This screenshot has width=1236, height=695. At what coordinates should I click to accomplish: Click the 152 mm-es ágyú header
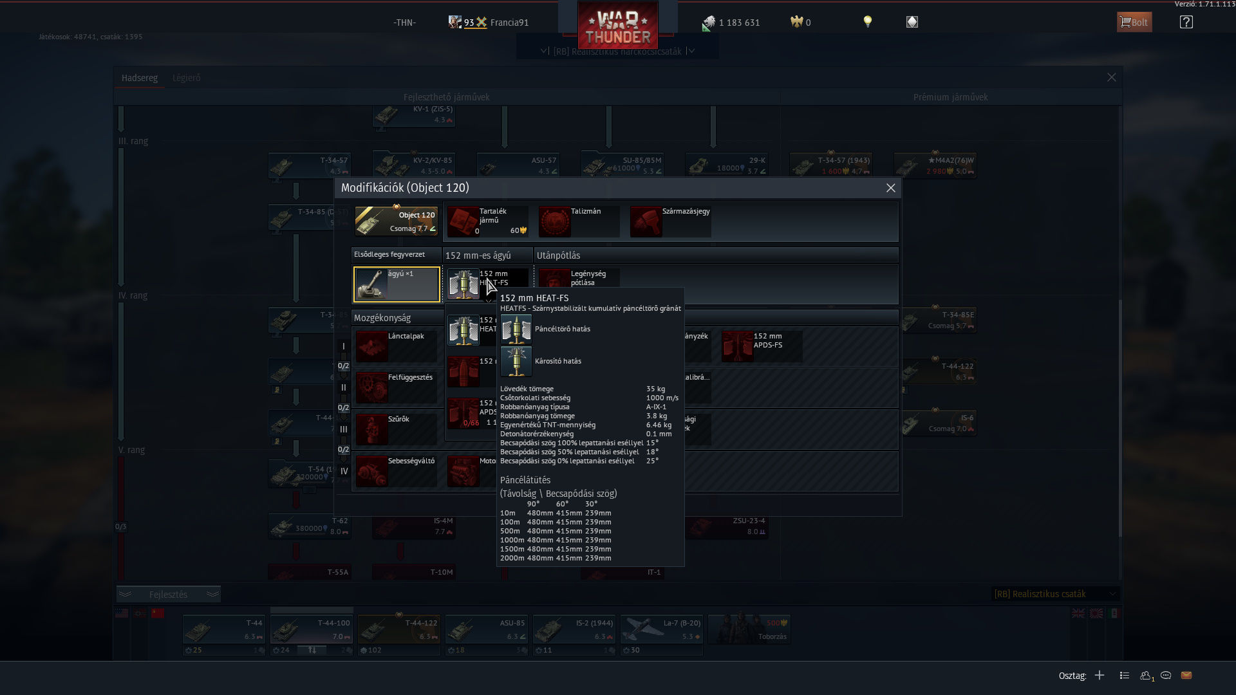click(487, 255)
